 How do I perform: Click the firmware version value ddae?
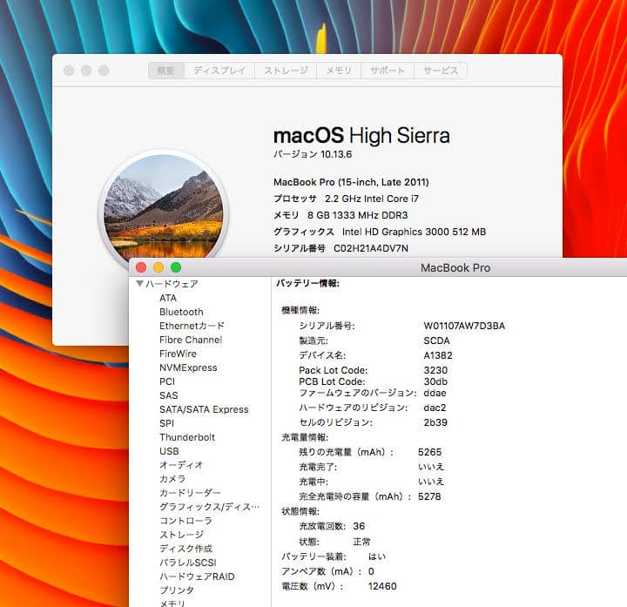tap(435, 393)
